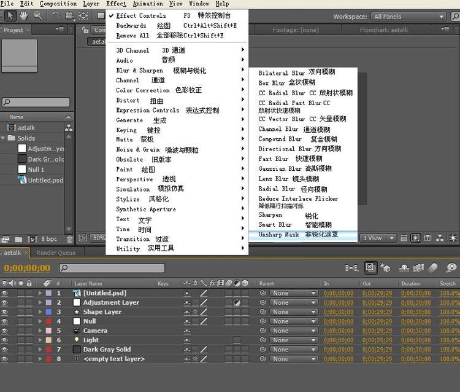Viewport: 460px width, 392px height.
Task: Click the trash bin in Project panel
Action: [x=70, y=239]
